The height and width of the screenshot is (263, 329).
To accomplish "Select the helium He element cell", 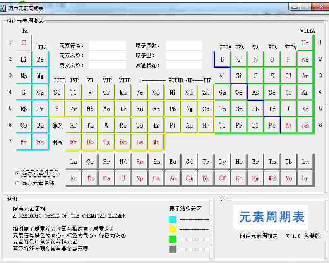I will pos(305,43).
